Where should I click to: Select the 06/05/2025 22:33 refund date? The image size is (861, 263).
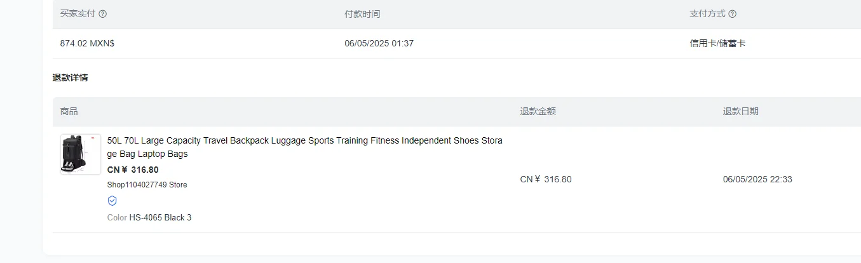point(757,179)
